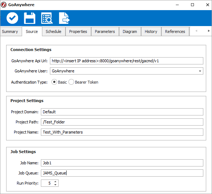
Task: Click the Project Path field
Action: (x=122, y=122)
